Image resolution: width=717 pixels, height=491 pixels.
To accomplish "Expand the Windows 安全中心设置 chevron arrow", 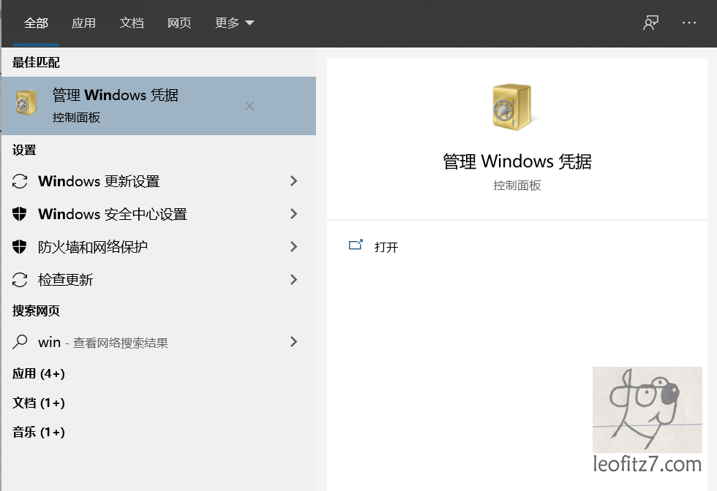I will point(293,214).
